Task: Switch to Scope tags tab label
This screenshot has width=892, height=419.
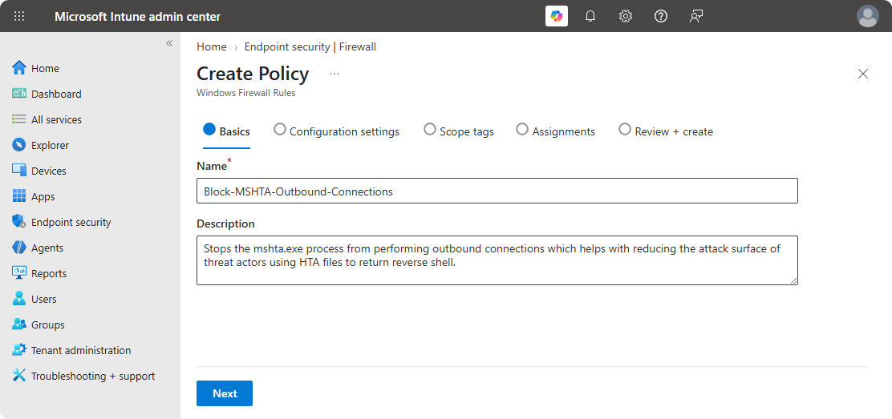Action: pos(467,131)
